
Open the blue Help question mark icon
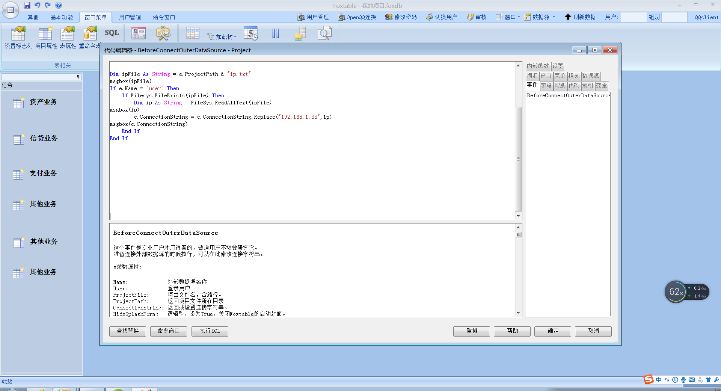[x=59, y=5]
